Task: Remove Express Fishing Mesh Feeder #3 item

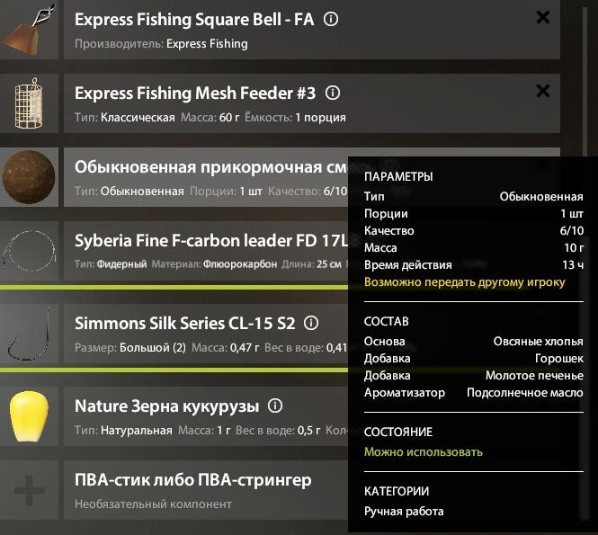Action: [x=543, y=91]
